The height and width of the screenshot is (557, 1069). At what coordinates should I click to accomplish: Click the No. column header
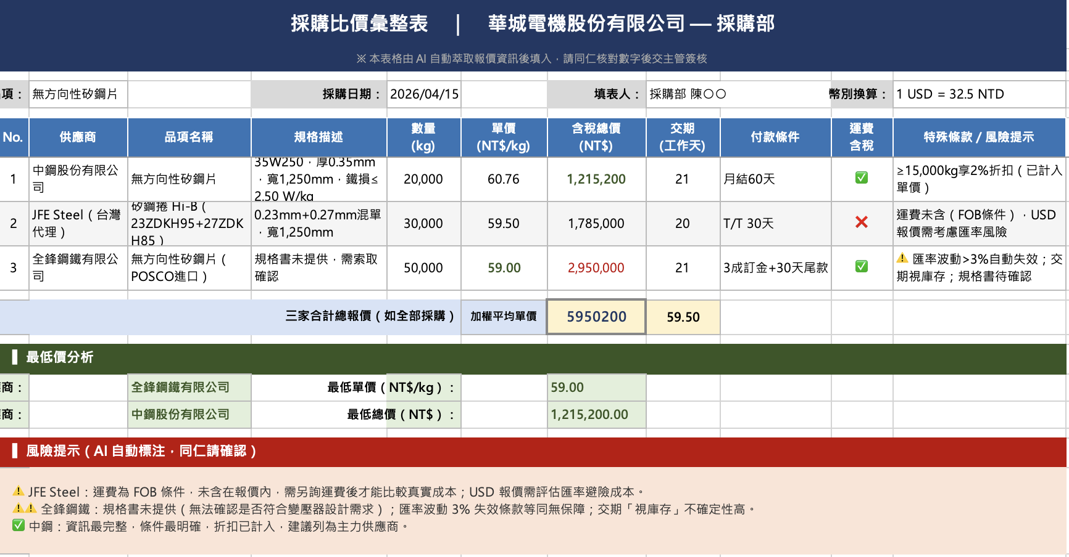(x=14, y=137)
